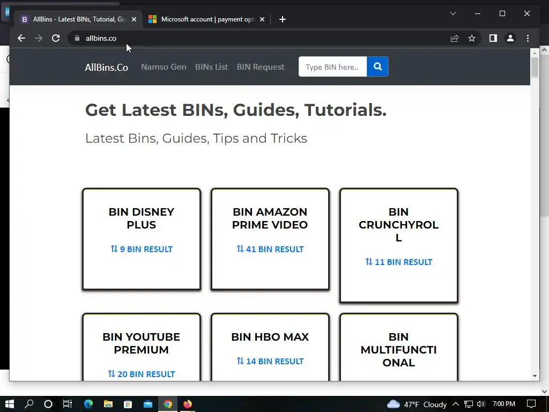Click the AllBins.Co site logo

107,67
